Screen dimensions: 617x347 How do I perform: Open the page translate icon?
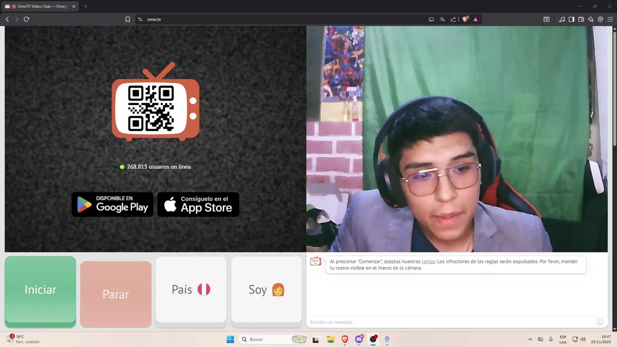coord(442,19)
